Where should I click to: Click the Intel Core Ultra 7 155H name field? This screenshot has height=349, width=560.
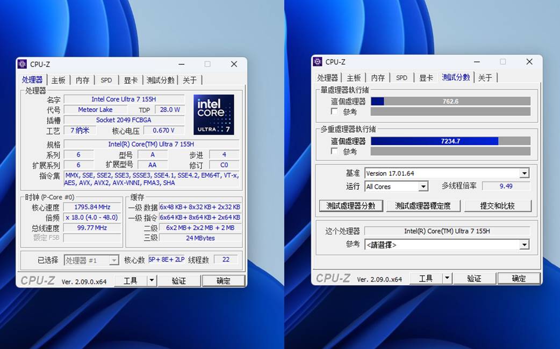[124, 99]
